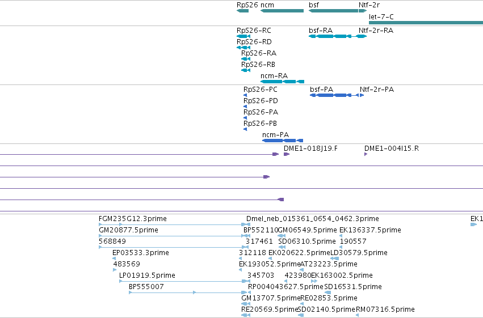
Task: Click the let-7-C gene bar
Action: [426, 23]
